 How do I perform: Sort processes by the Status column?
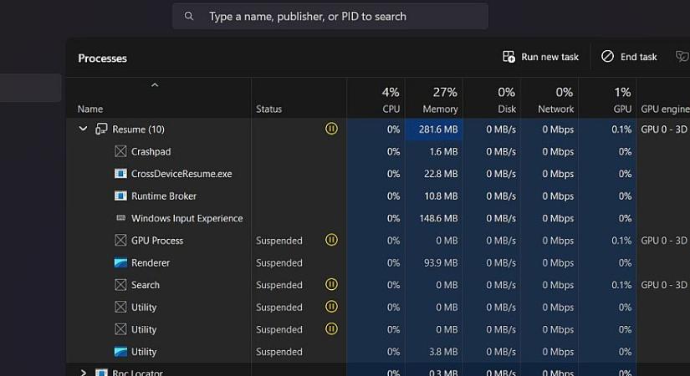coord(268,109)
